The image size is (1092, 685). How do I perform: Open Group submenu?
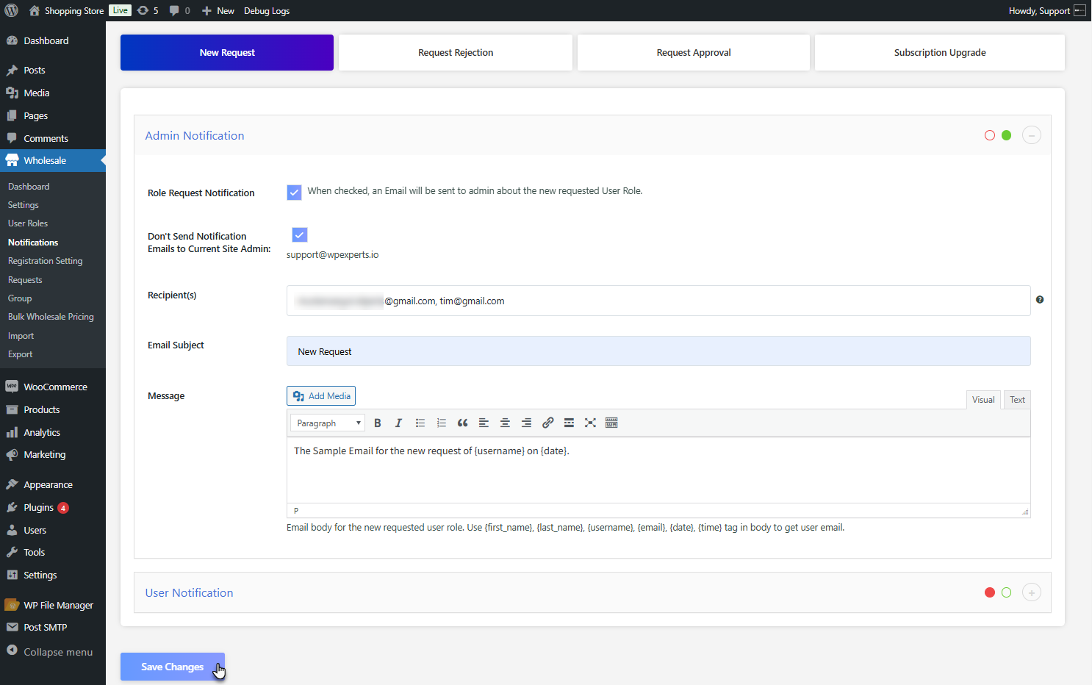pyautogui.click(x=20, y=298)
